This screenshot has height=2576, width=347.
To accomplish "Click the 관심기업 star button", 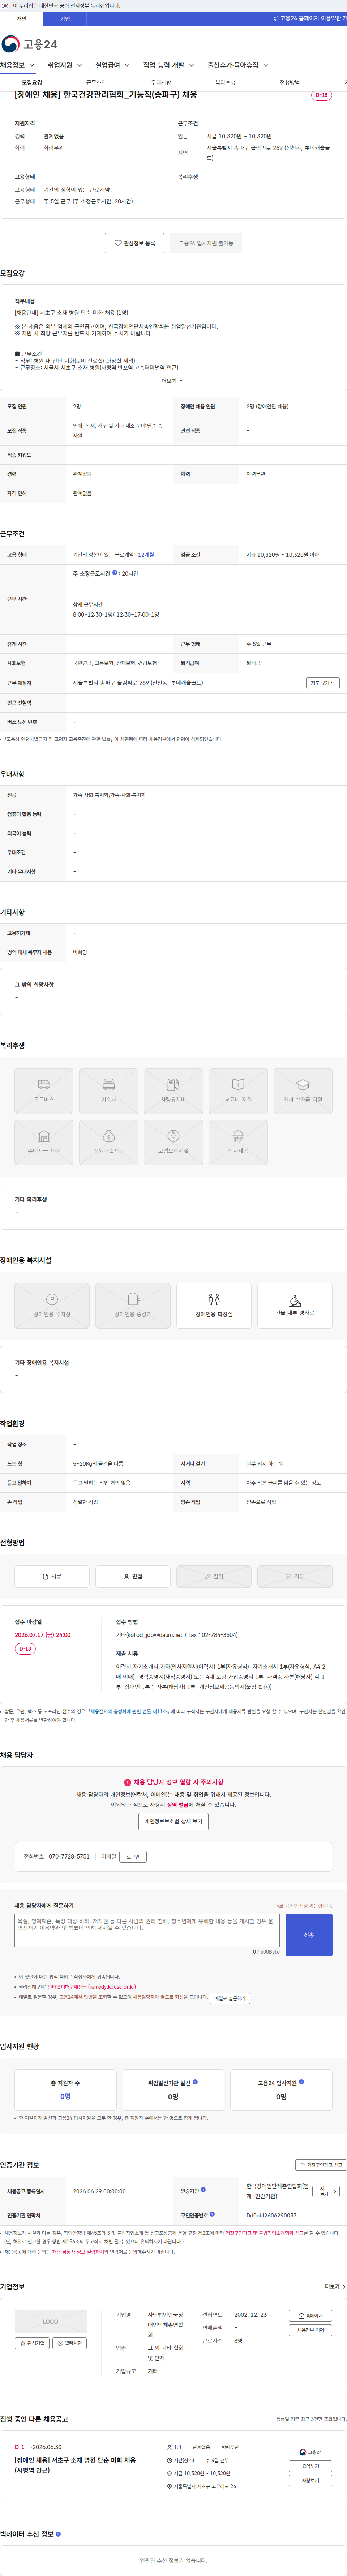I will pyautogui.click(x=32, y=2342).
